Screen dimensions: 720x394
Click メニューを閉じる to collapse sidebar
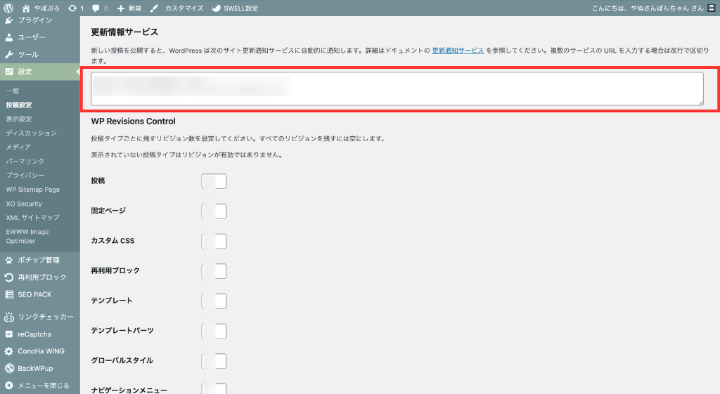pyautogui.click(x=44, y=386)
